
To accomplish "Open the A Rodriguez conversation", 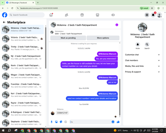I will pos(23,113).
